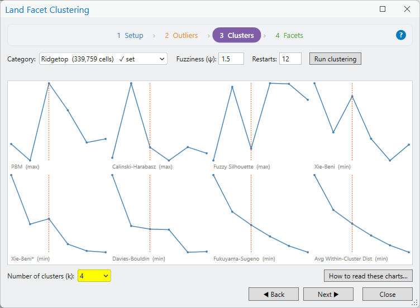Image resolution: width=420 pixels, height=308 pixels.
Task: Click the Xie-Beni* (min) chart
Action: 59,218
